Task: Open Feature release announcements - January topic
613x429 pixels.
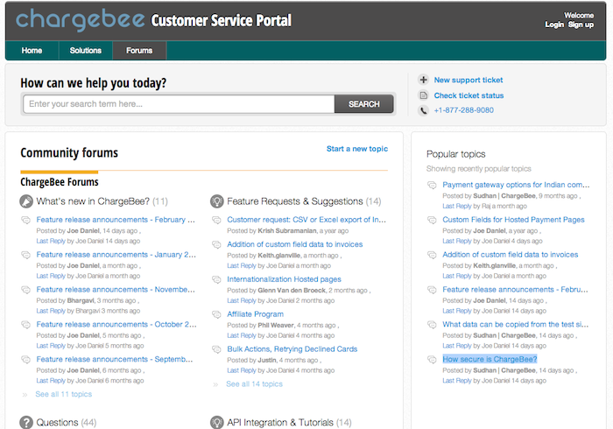Action: 116,255
